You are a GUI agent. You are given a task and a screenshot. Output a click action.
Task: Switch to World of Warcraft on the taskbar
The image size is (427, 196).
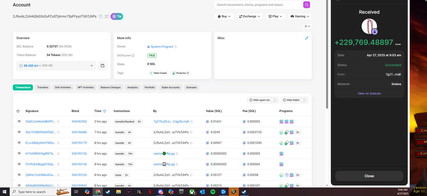point(234,192)
